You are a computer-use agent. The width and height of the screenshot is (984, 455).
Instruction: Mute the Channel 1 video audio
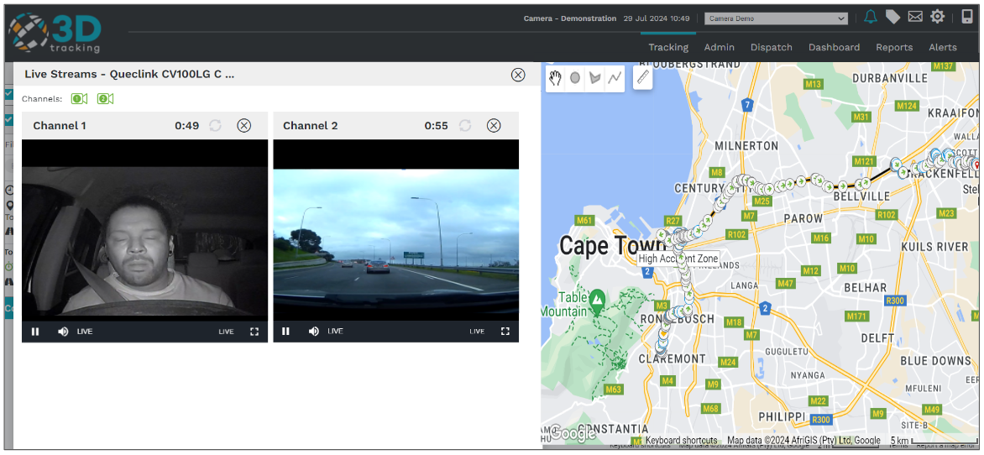(63, 332)
